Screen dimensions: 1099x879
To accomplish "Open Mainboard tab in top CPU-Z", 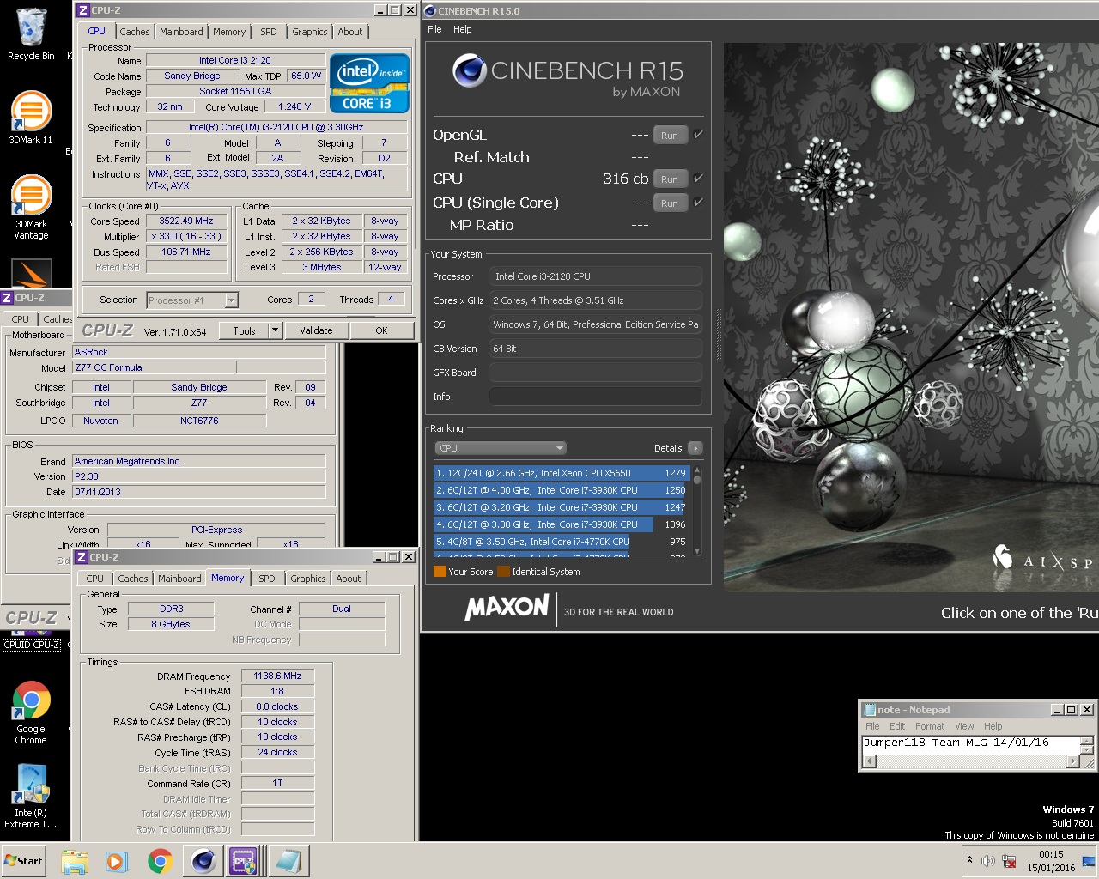I will (x=181, y=32).
